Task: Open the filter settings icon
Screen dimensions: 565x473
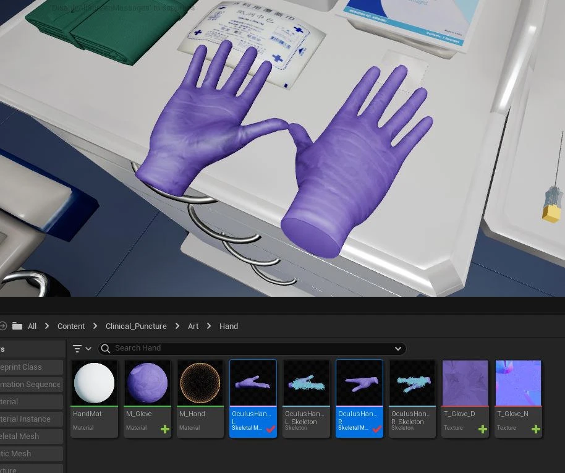Action: [77, 349]
